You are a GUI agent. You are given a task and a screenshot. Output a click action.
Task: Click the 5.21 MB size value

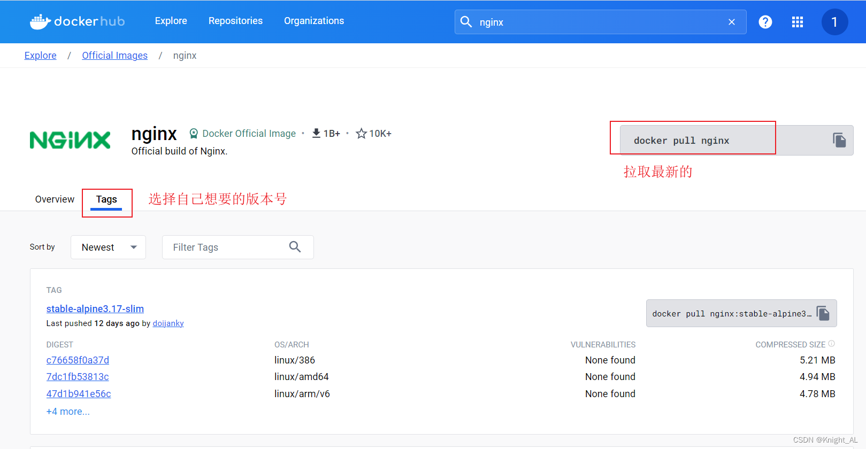tap(817, 360)
